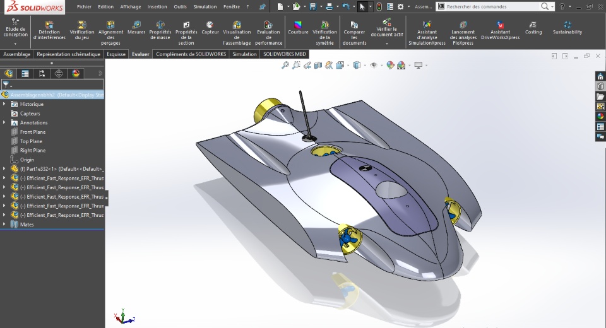Pin the menu bar with the pushpin
The height and width of the screenshot is (328, 606).
click(x=262, y=7)
